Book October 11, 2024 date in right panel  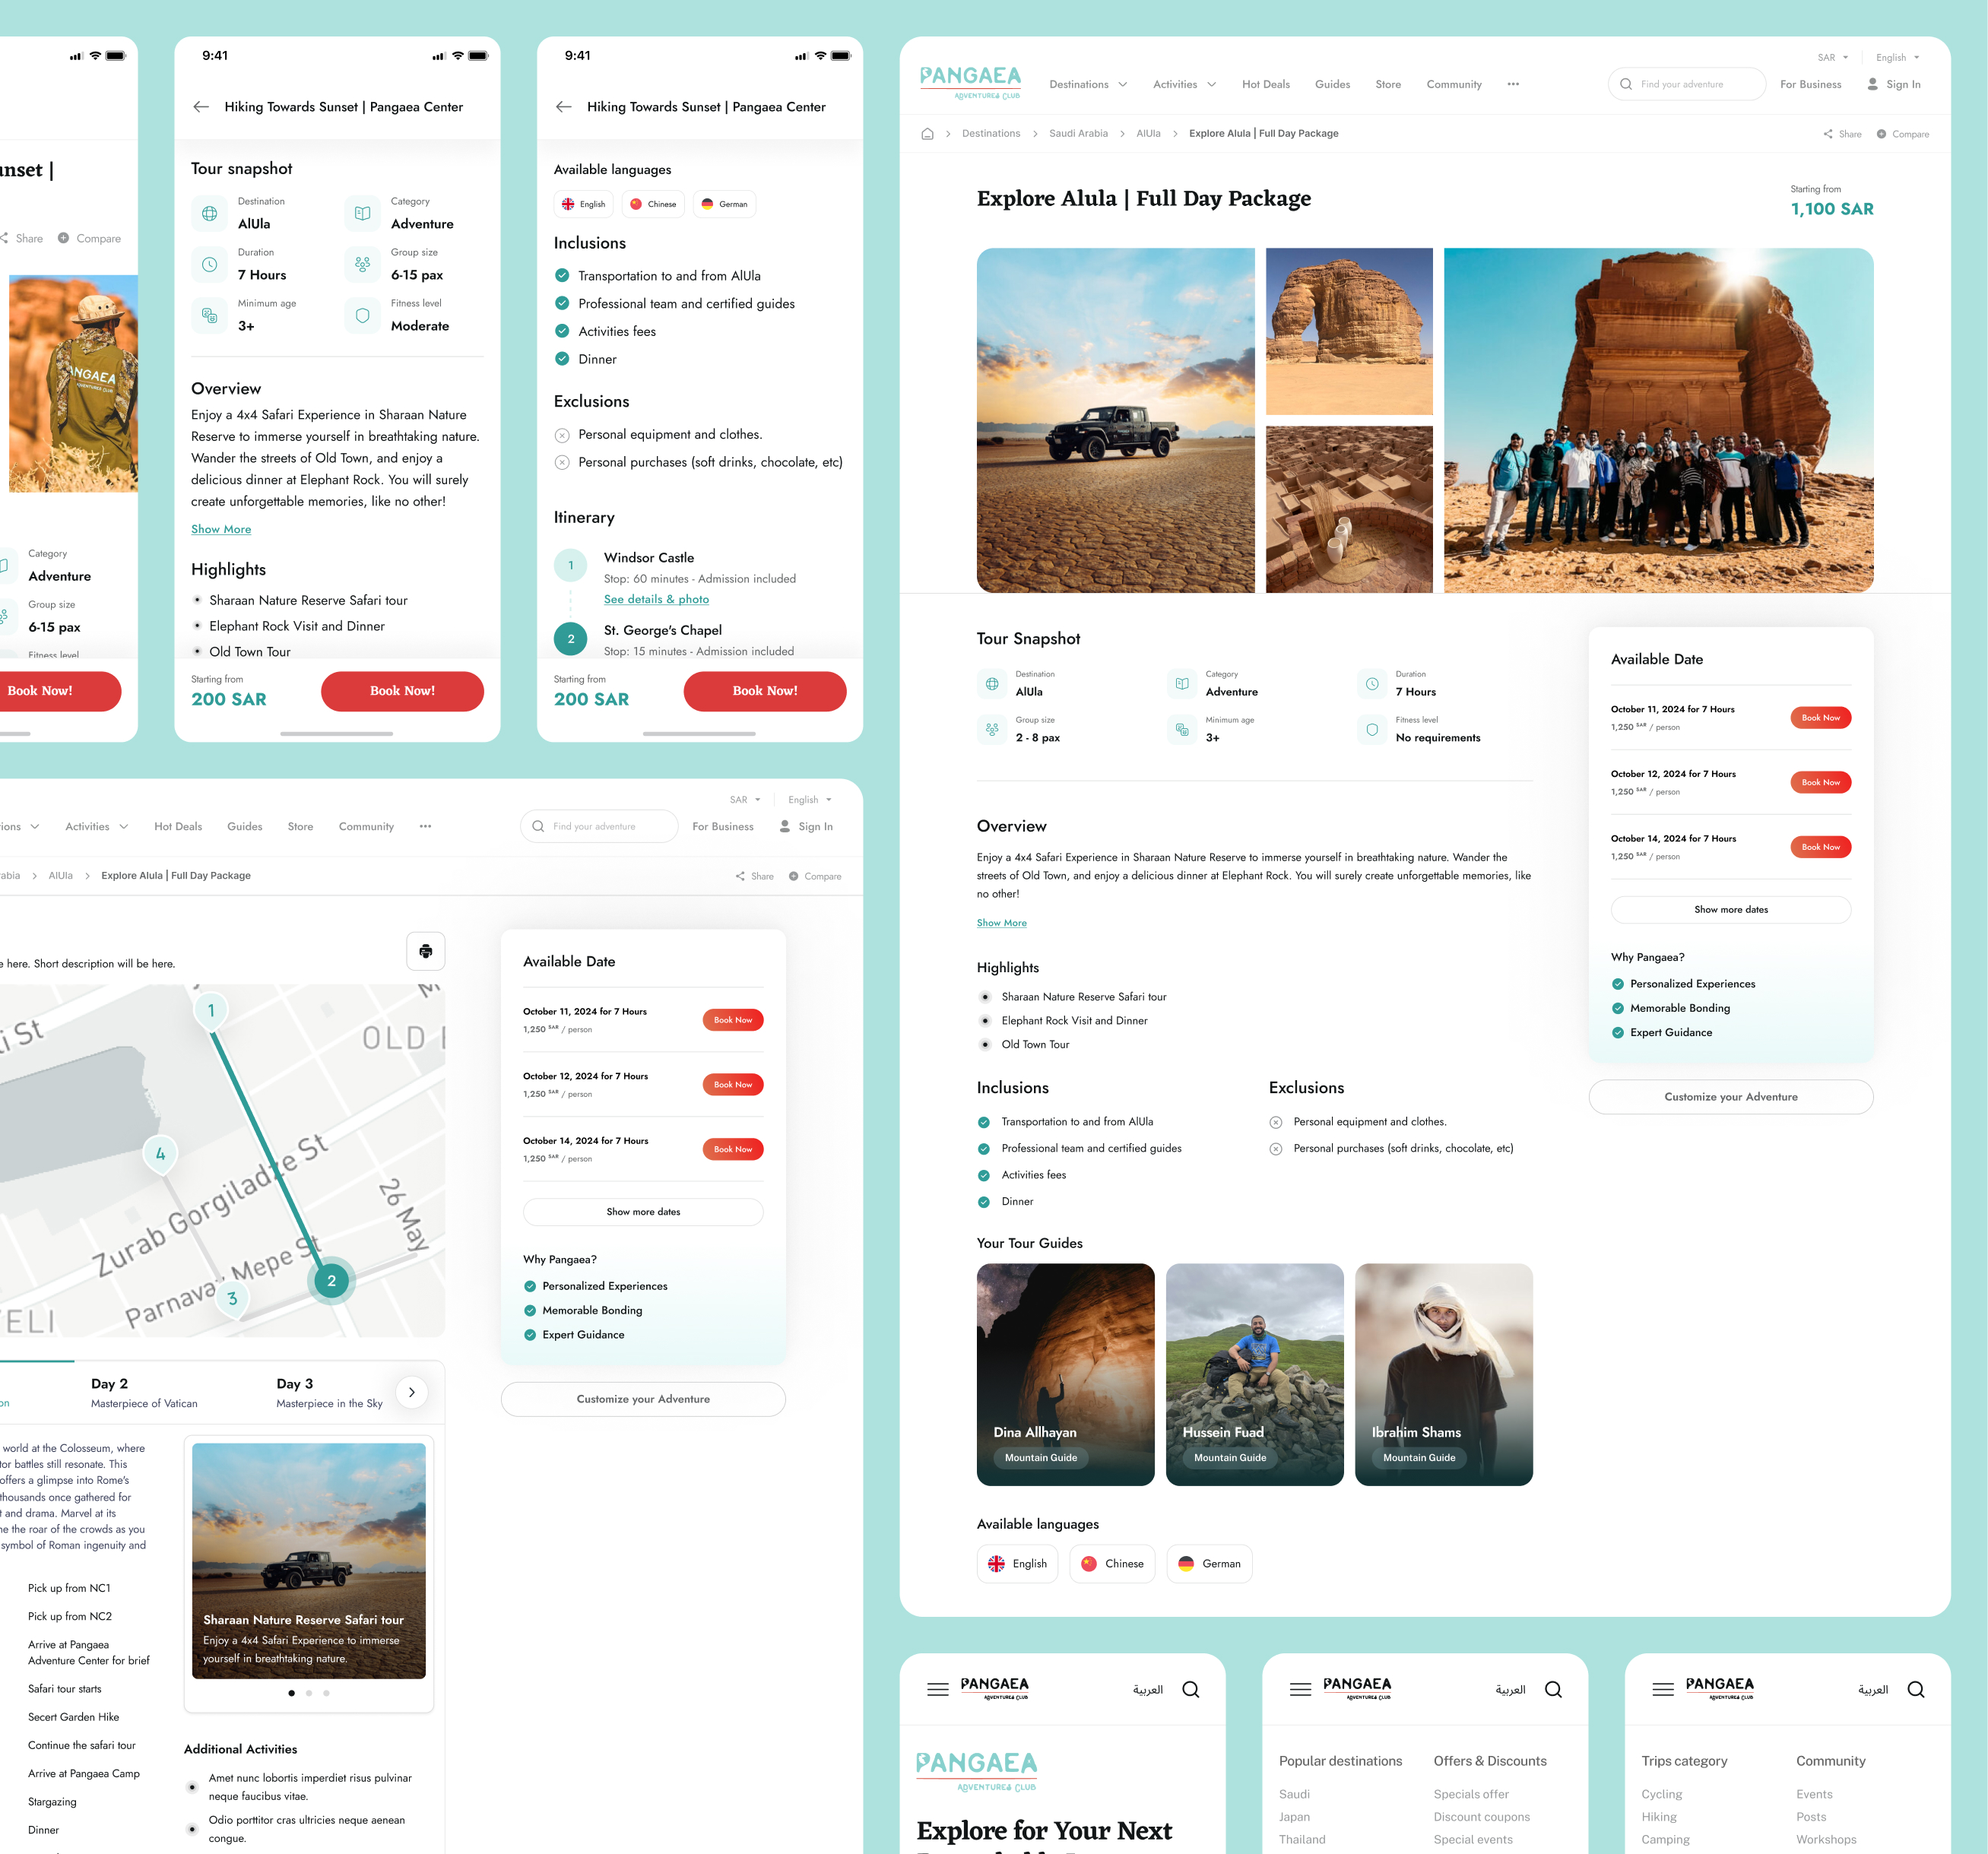coord(1821,718)
